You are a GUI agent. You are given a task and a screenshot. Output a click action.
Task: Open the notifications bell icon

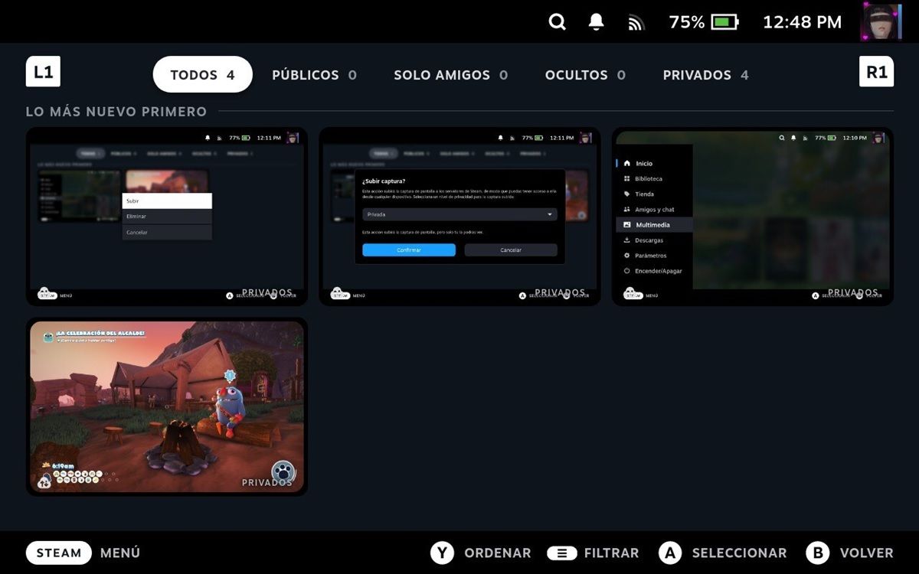click(596, 21)
